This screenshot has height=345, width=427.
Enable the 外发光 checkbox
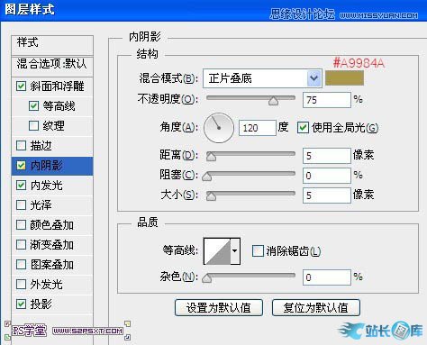(x=21, y=284)
